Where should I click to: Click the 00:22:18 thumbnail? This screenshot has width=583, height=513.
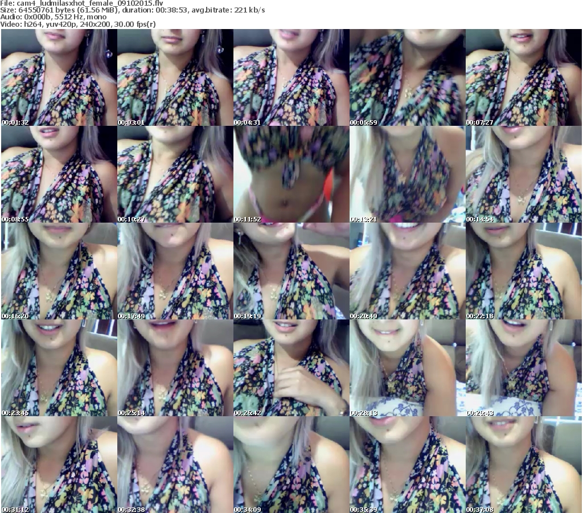point(524,271)
